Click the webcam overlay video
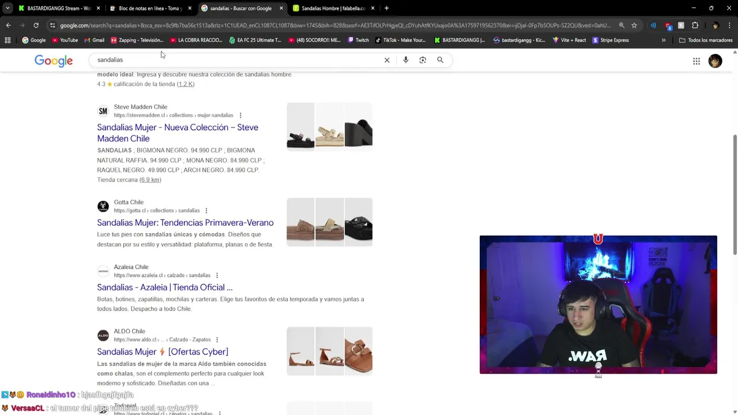The width and height of the screenshot is (738, 415). pos(598,304)
